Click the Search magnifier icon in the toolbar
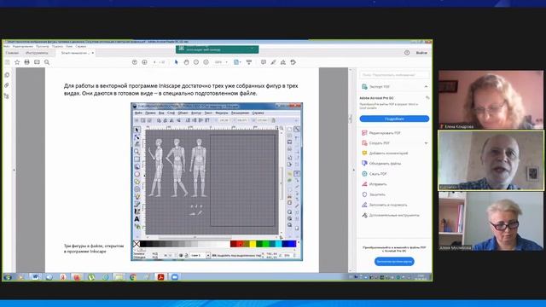Screen dimensions: 546x307 (47, 62)
